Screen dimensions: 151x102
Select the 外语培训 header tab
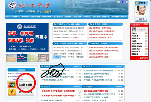click(x=20, y=11)
